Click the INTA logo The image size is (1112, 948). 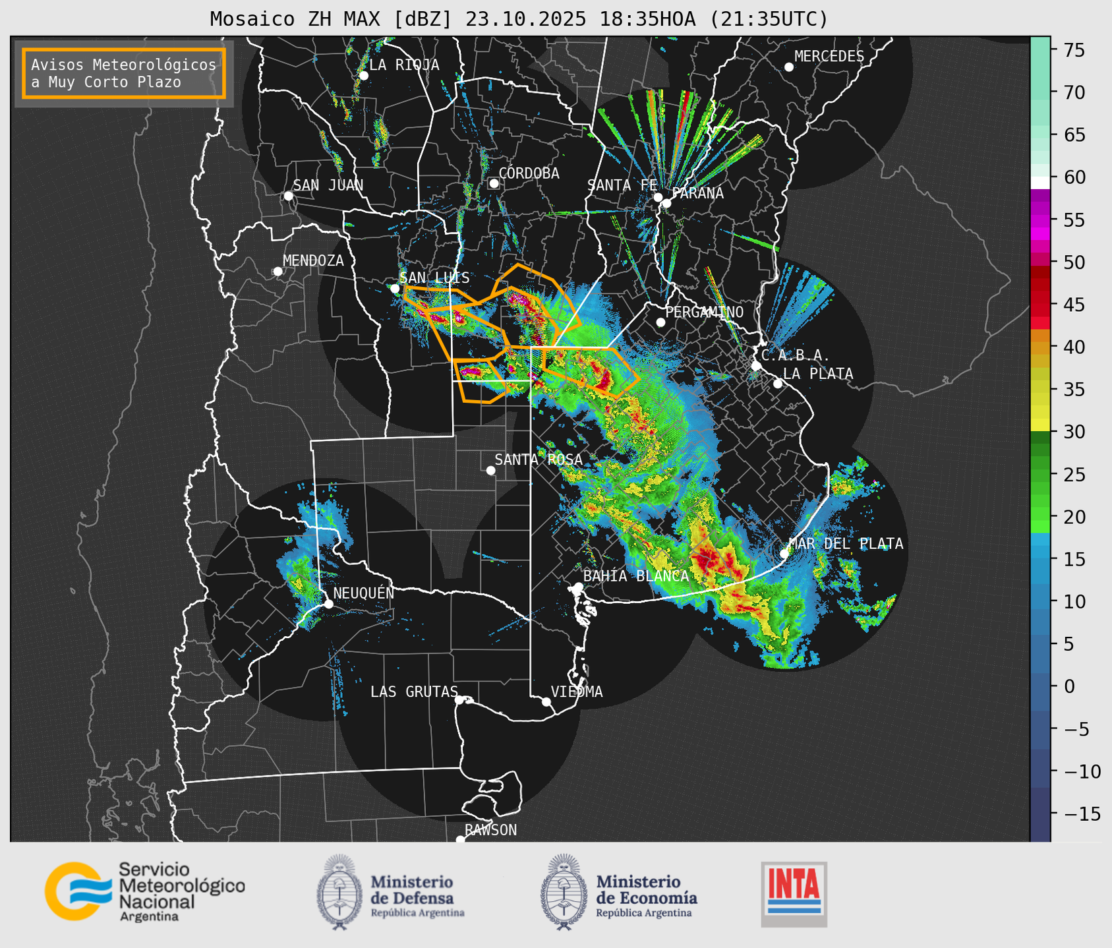click(x=794, y=894)
